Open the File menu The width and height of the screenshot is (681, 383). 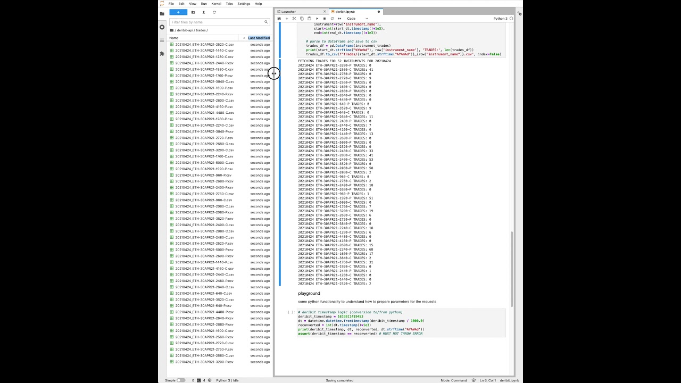click(x=171, y=4)
